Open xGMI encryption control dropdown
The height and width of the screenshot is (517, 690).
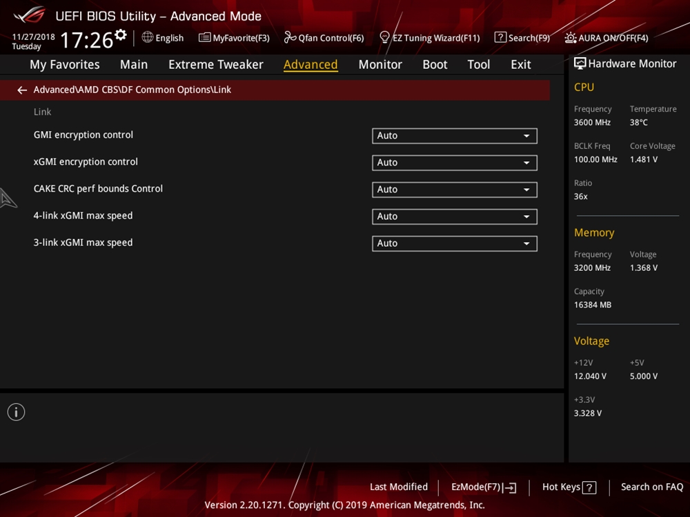pyautogui.click(x=454, y=163)
